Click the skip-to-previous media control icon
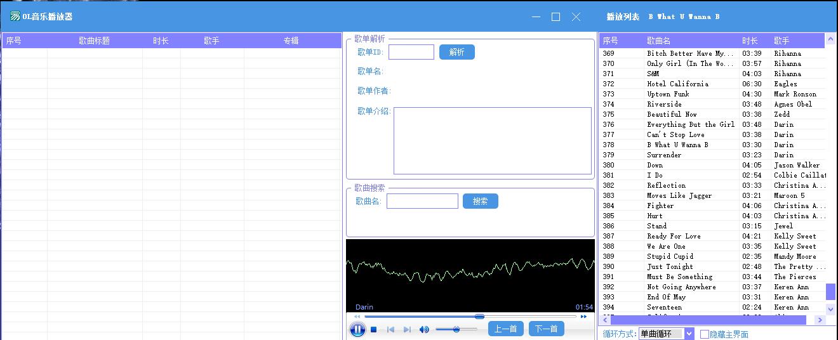This screenshot has width=838, height=340. coord(391,329)
